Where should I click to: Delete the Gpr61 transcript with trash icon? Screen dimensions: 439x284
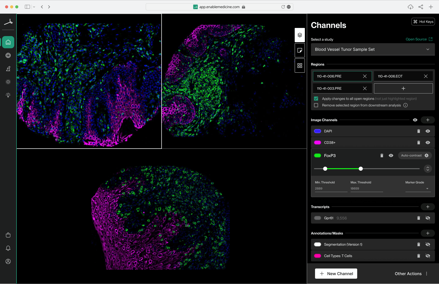[x=419, y=218]
